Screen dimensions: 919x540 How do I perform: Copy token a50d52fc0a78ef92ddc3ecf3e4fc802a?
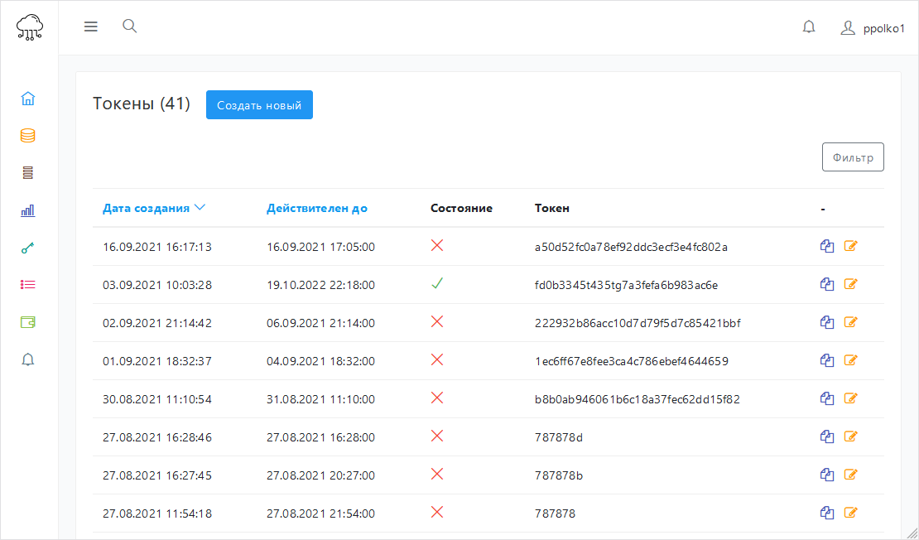[x=826, y=246]
